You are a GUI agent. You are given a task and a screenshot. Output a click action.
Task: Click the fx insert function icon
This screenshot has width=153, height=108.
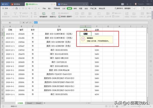tap(31, 22)
